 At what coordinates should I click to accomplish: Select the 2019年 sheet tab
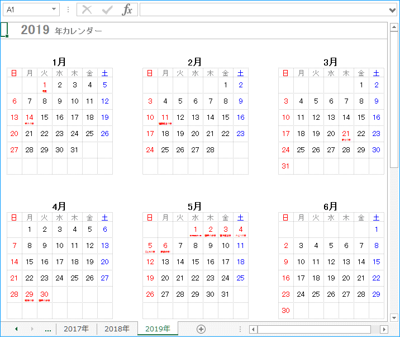click(x=158, y=329)
